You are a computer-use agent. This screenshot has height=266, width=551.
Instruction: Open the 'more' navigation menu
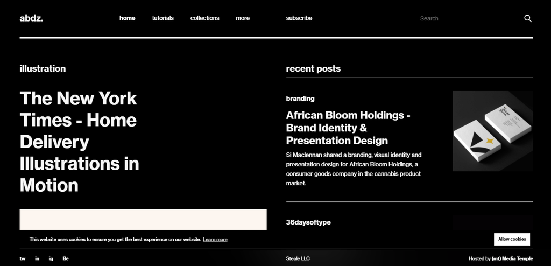click(243, 18)
